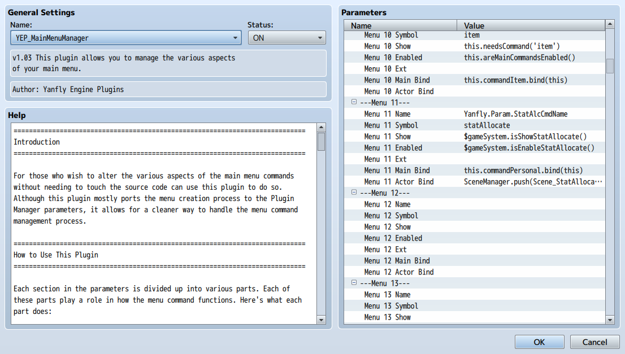Select the Menu 11 Show row

pos(474,137)
